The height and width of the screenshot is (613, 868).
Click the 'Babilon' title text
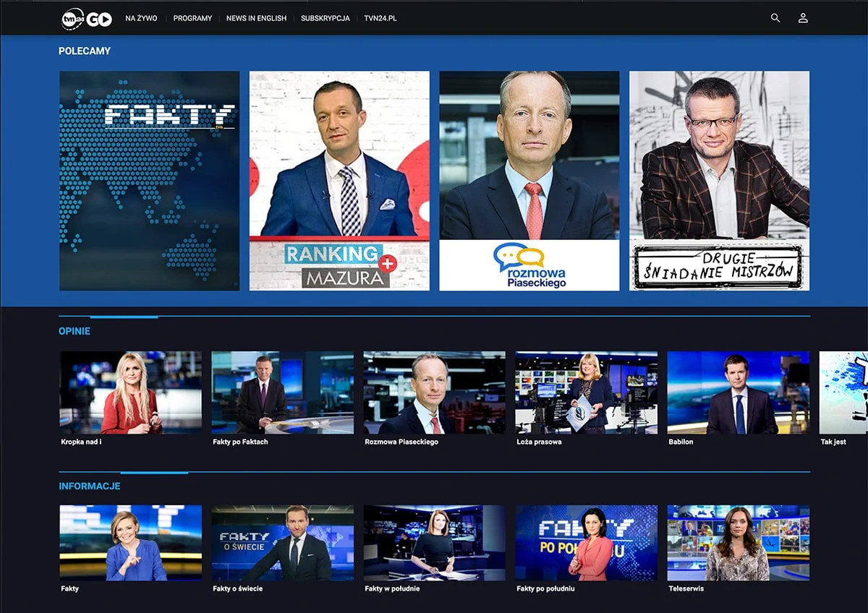[x=681, y=442]
